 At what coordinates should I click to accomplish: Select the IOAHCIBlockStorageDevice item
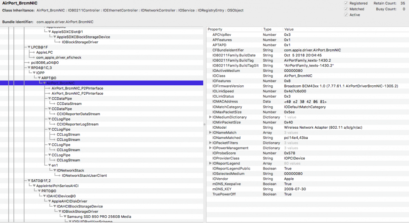coord(80,206)
